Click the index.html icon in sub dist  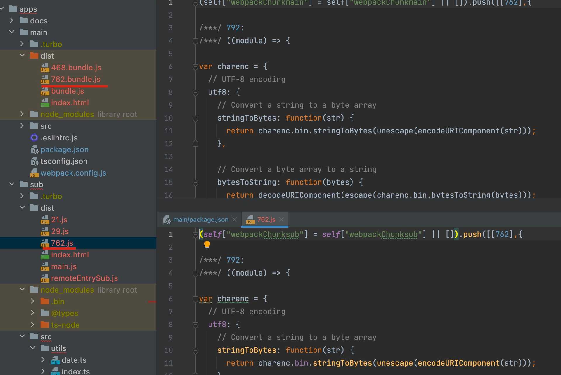(x=45, y=255)
